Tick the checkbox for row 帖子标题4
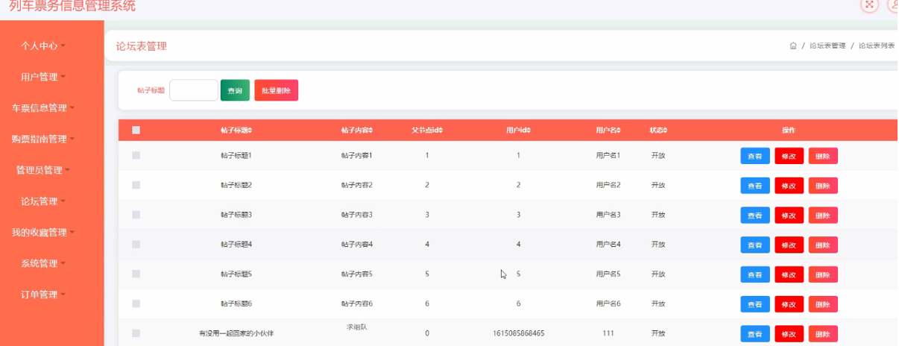 point(136,244)
